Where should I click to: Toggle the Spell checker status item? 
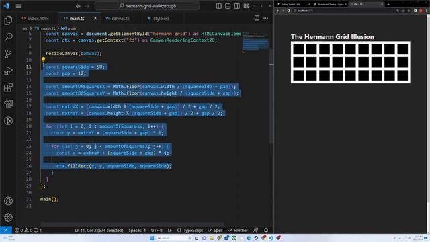215,230
